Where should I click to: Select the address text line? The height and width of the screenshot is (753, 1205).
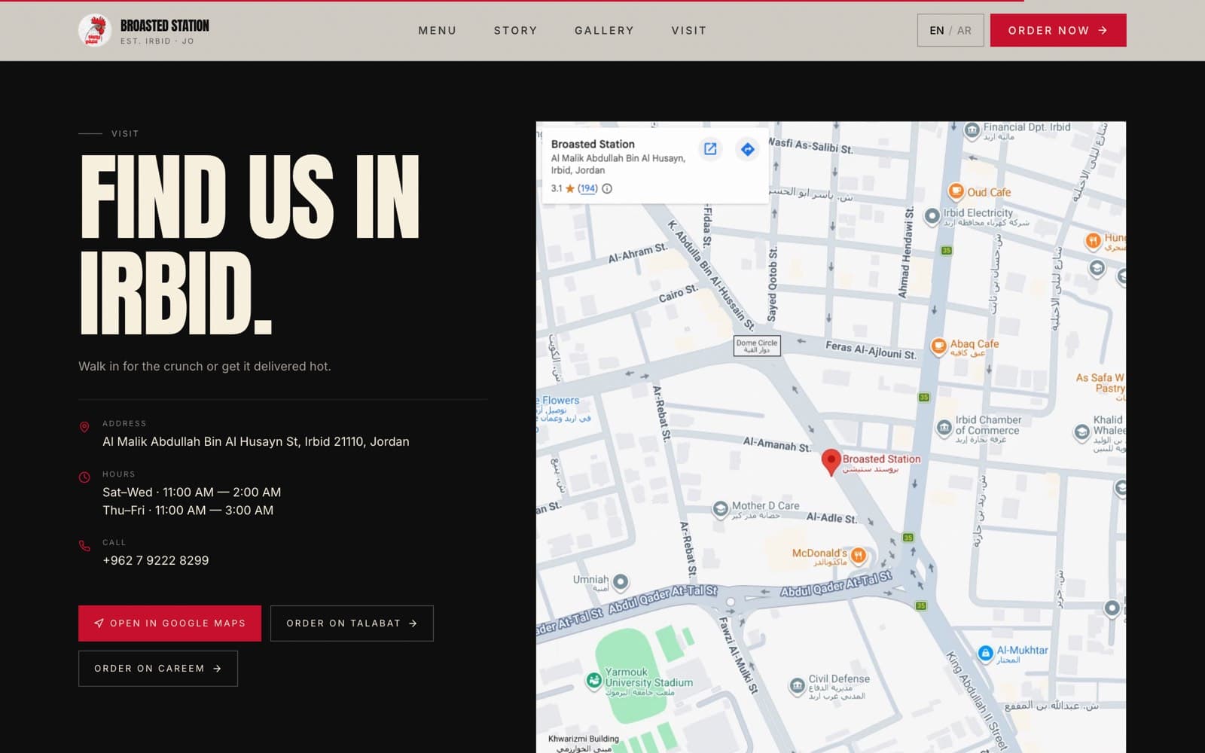pos(256,442)
